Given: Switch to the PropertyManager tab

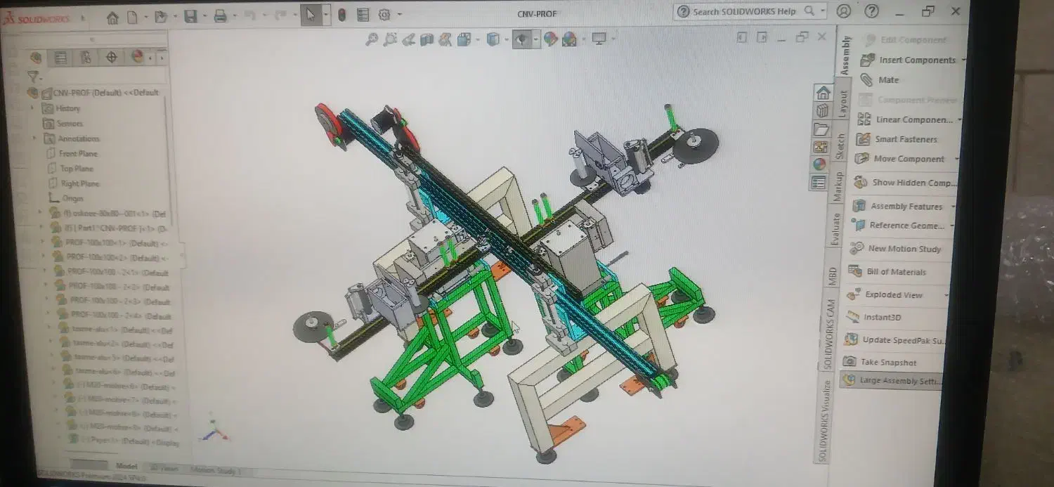Looking at the screenshot, I should click(61, 58).
